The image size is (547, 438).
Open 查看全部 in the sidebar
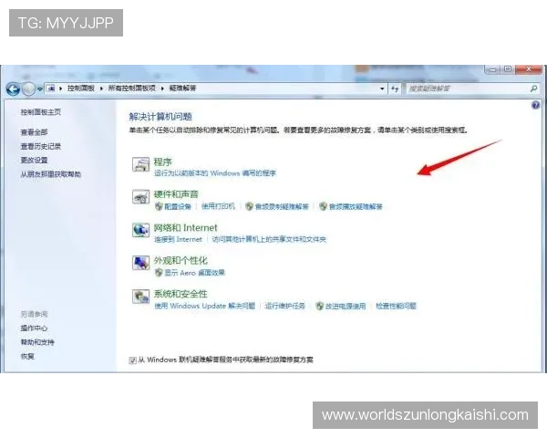[35, 132]
